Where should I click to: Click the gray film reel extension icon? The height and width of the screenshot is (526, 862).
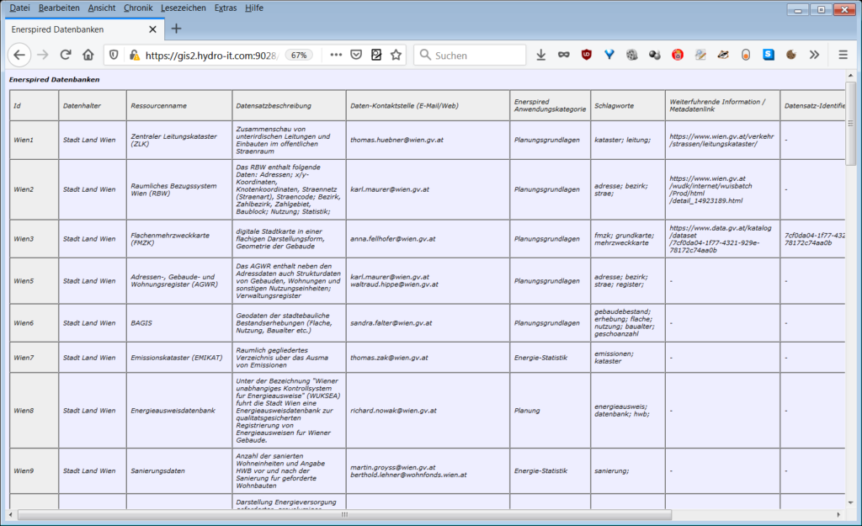pyautogui.click(x=631, y=55)
